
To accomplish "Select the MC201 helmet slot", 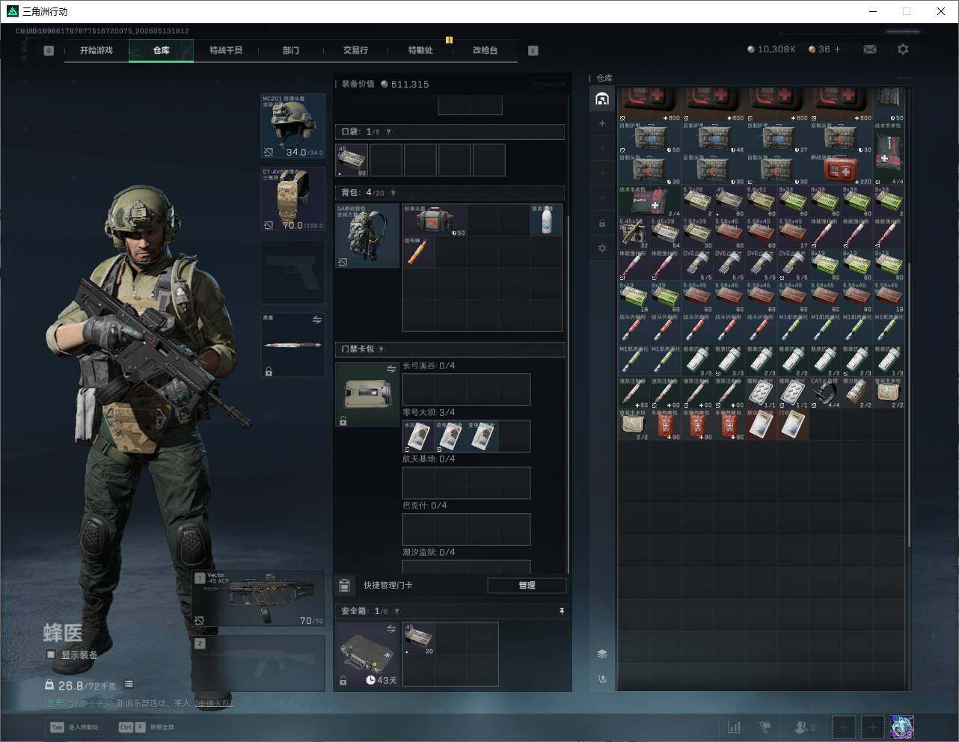I will pyautogui.click(x=293, y=126).
